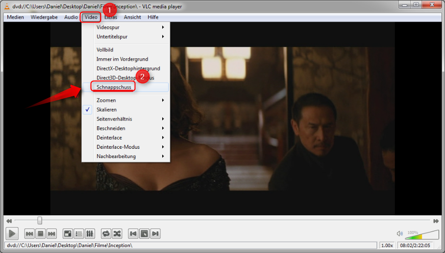
Task: Click the VLC cone icon in title bar
Action: pos(7,6)
